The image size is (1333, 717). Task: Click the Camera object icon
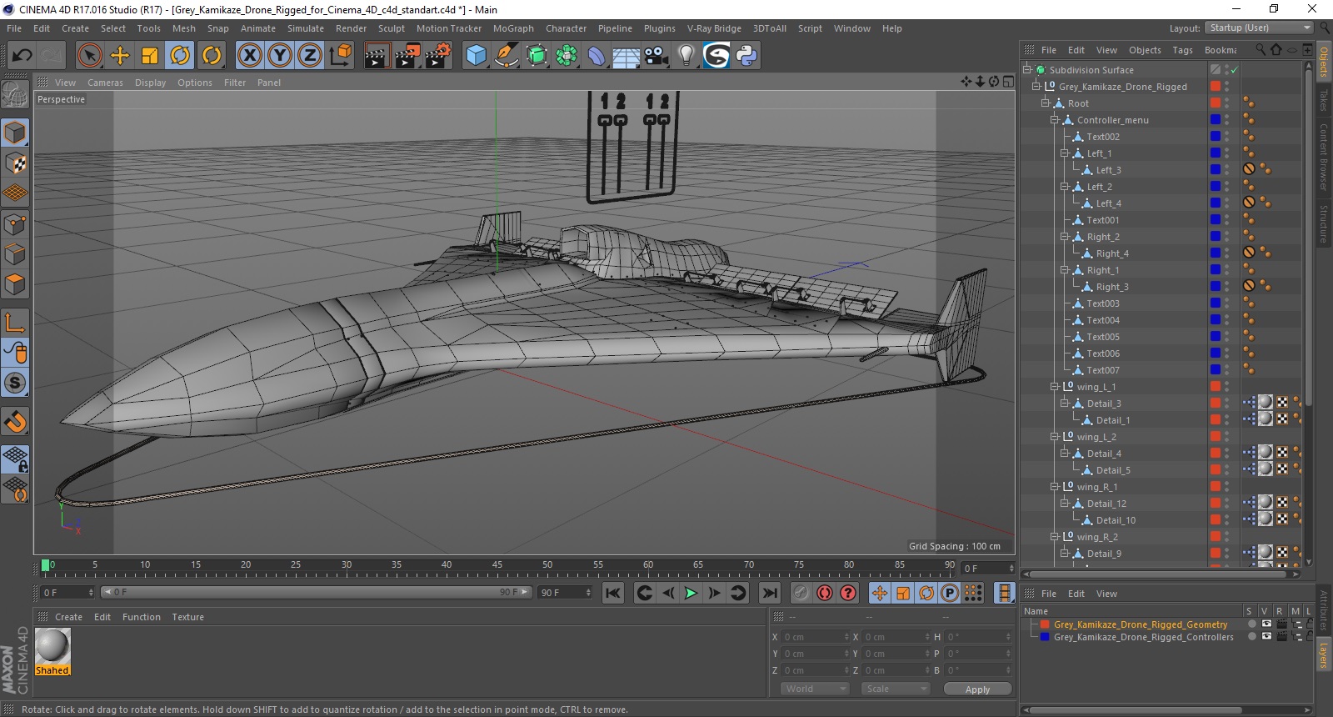tap(657, 56)
